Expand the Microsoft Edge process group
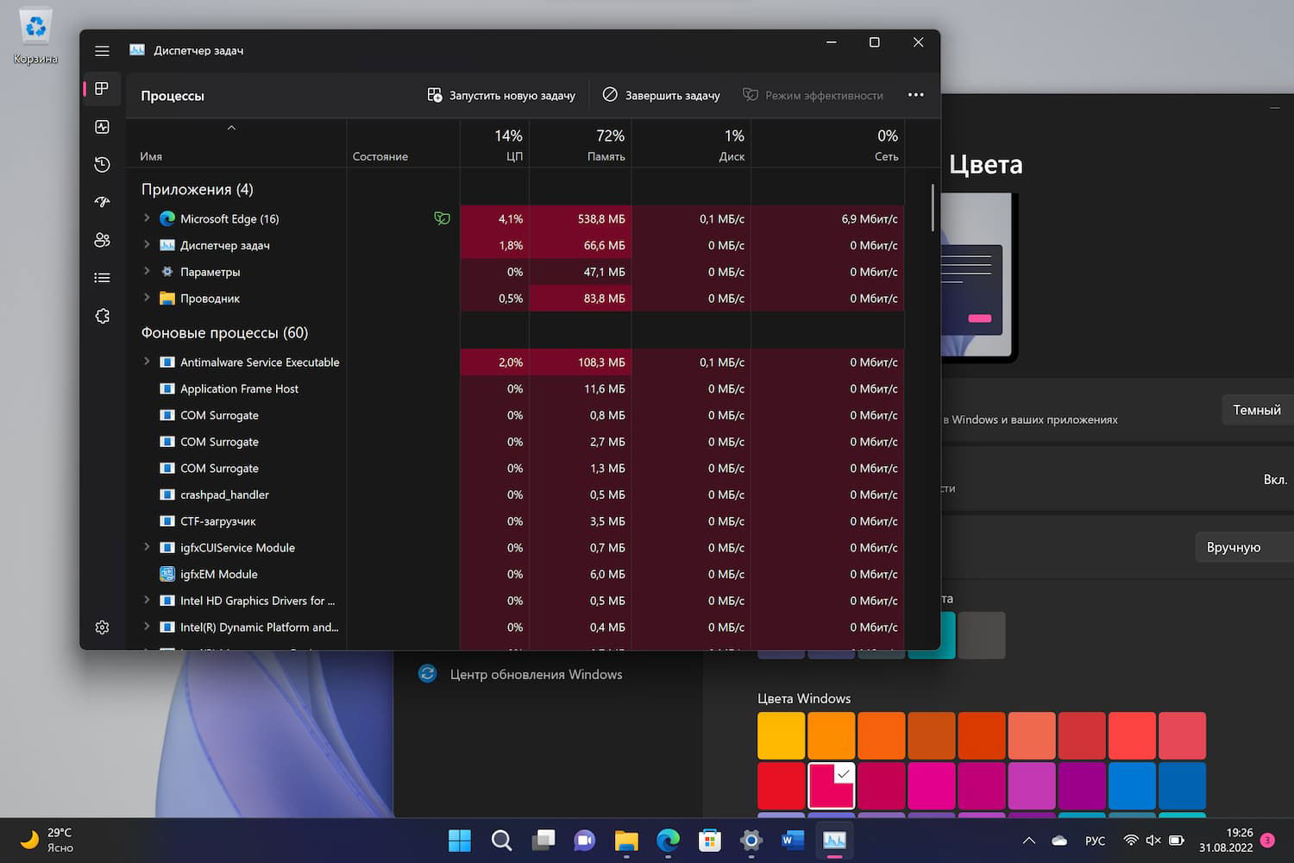 click(x=147, y=218)
